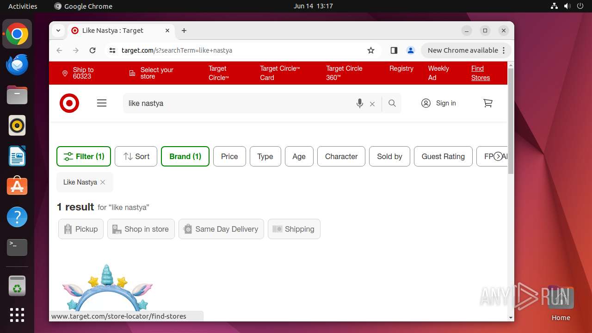Toggle Same Day Delivery option

click(221, 229)
